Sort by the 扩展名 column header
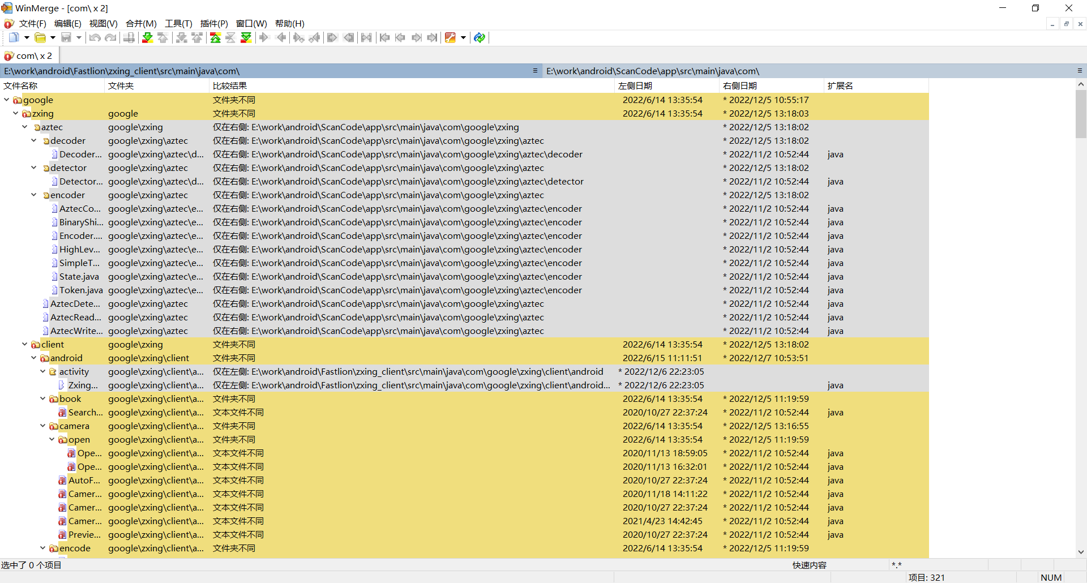Screen dimensions: 1087x583 click(x=876, y=85)
